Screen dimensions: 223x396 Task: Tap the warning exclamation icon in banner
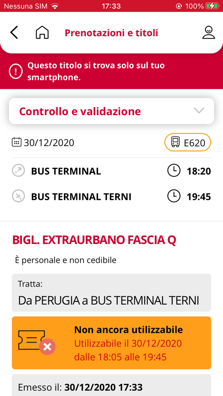point(16,71)
